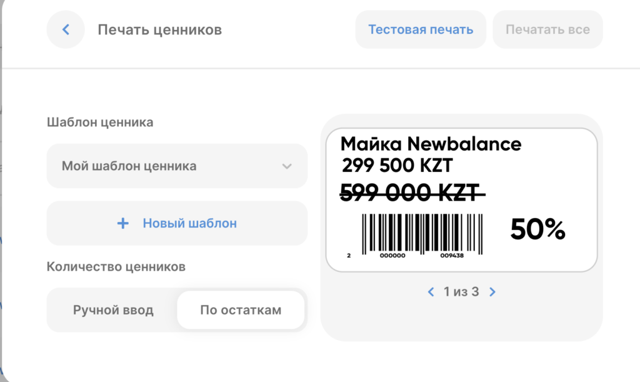The image size is (640, 382).
Task: Show previous price tag with left chevron
Action: coord(431,292)
